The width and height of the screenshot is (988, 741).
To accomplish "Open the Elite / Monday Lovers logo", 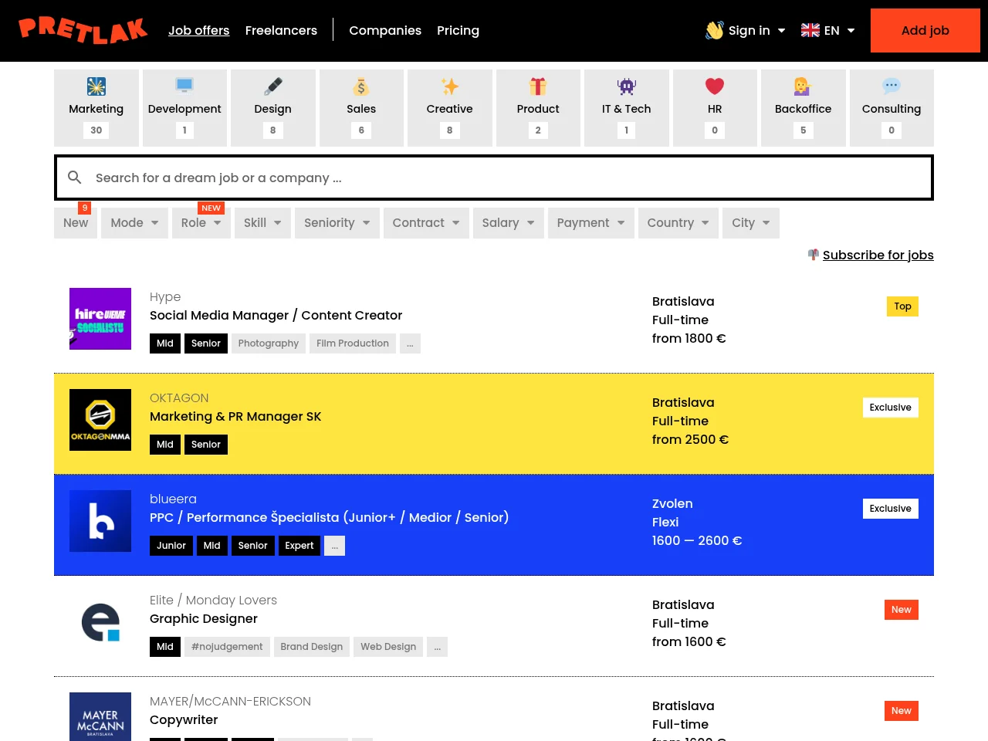I will (x=100, y=622).
